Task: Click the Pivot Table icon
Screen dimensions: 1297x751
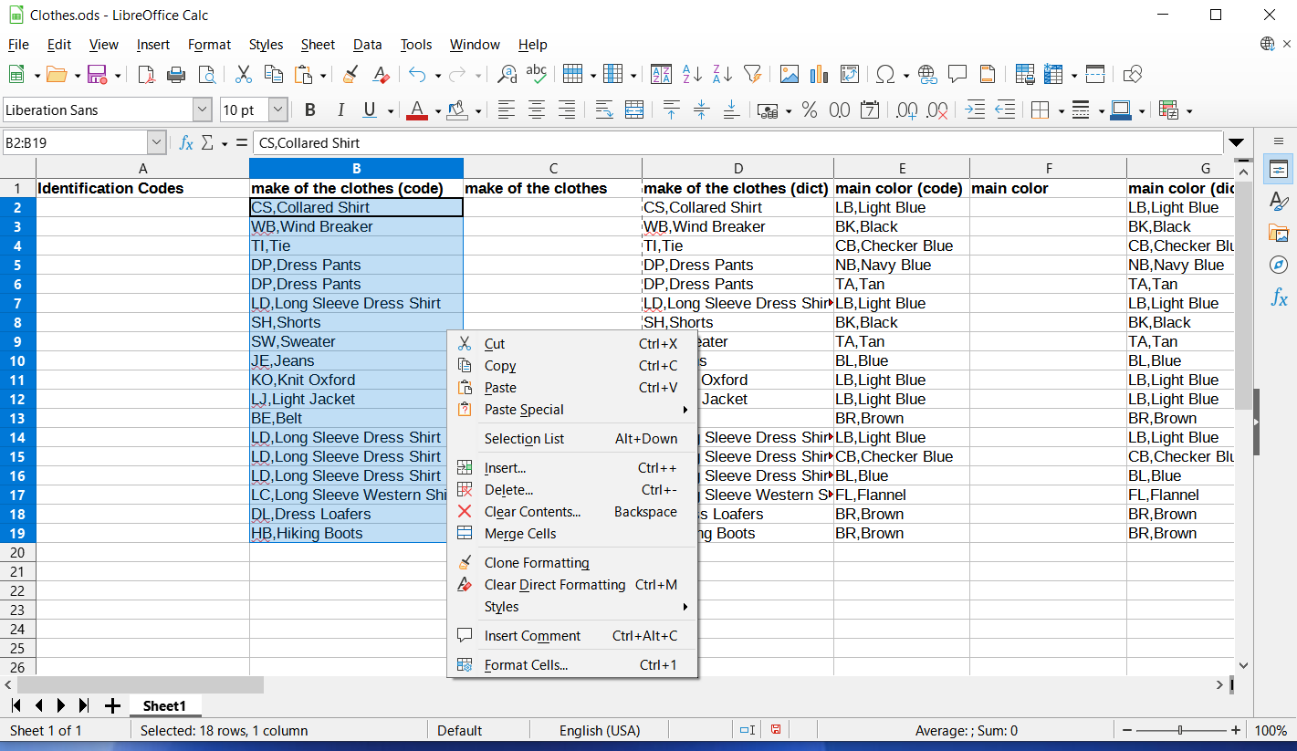Action: tap(850, 75)
